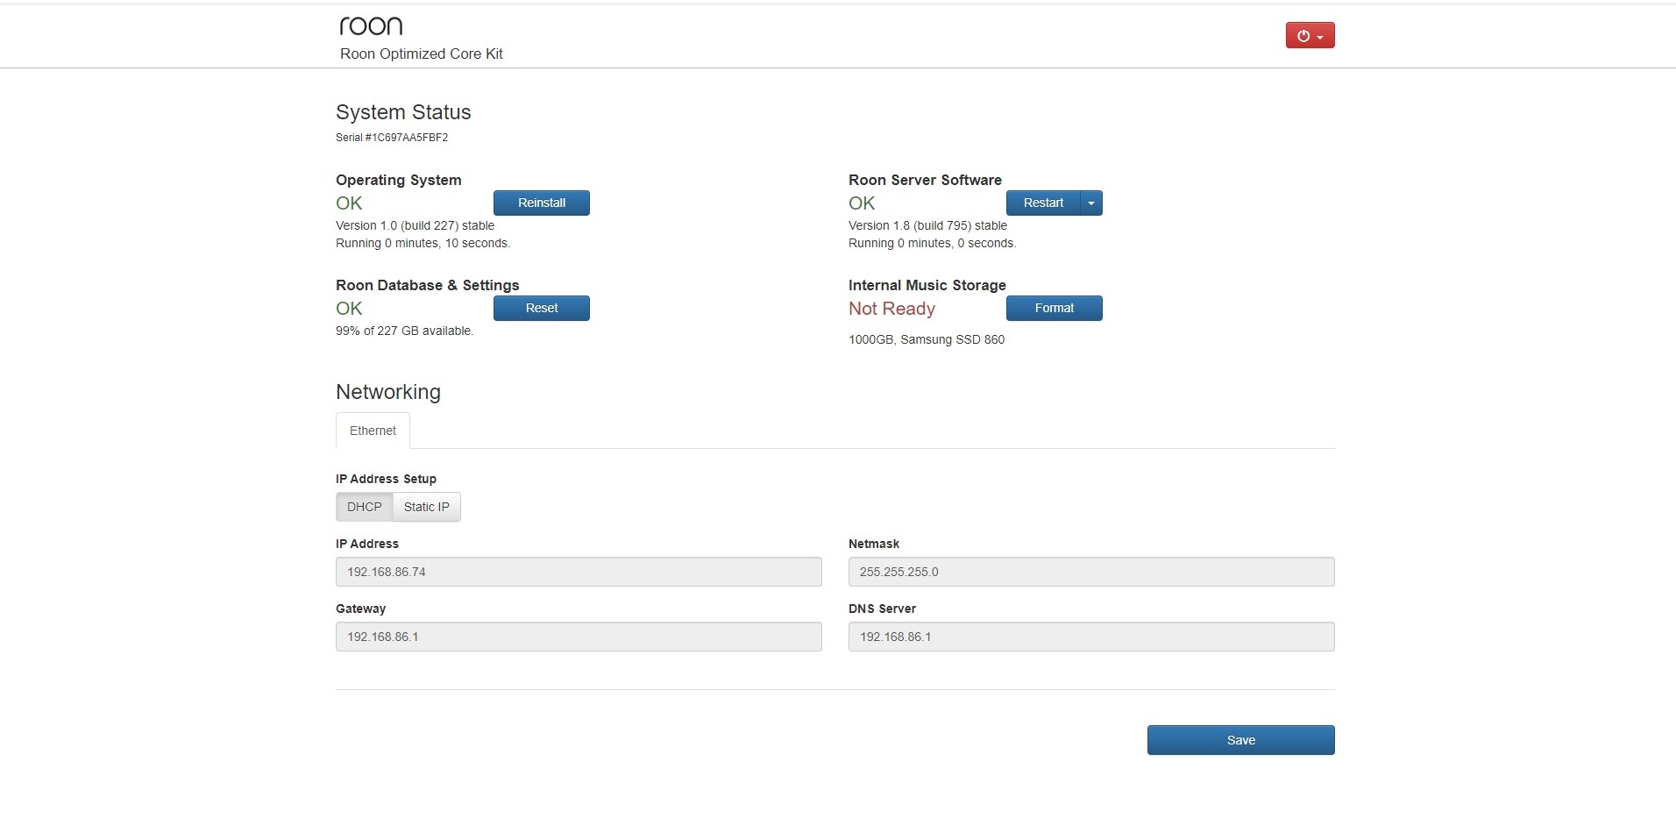1676x826 pixels.
Task: Format the Internal Music Storage
Action: [1055, 308]
